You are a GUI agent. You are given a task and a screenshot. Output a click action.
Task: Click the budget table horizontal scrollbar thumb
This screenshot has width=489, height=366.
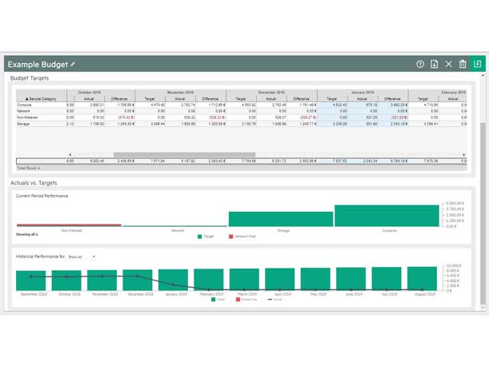(x=184, y=154)
